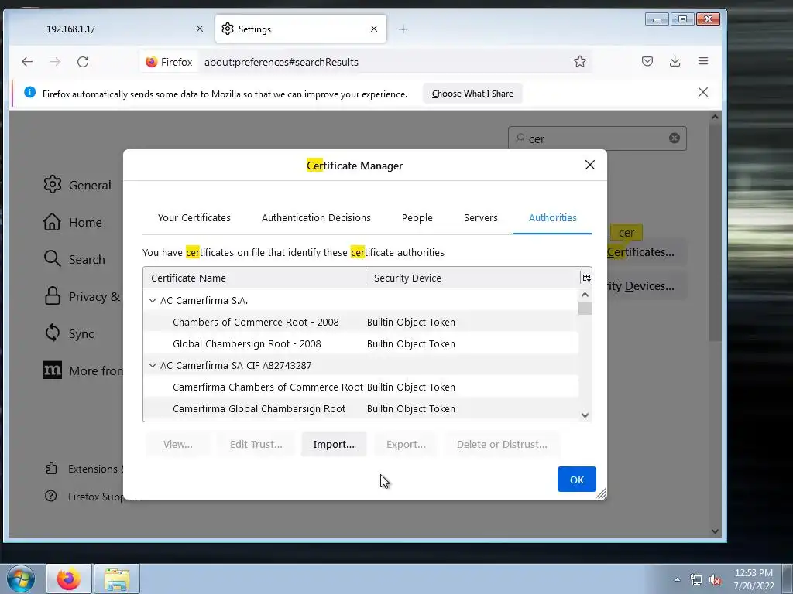Open the Firefox application menu

(x=703, y=61)
